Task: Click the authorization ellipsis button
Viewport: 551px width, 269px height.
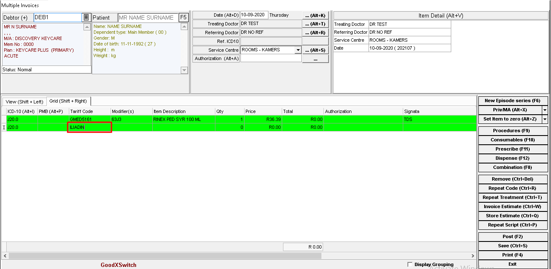Action: [x=315, y=59]
